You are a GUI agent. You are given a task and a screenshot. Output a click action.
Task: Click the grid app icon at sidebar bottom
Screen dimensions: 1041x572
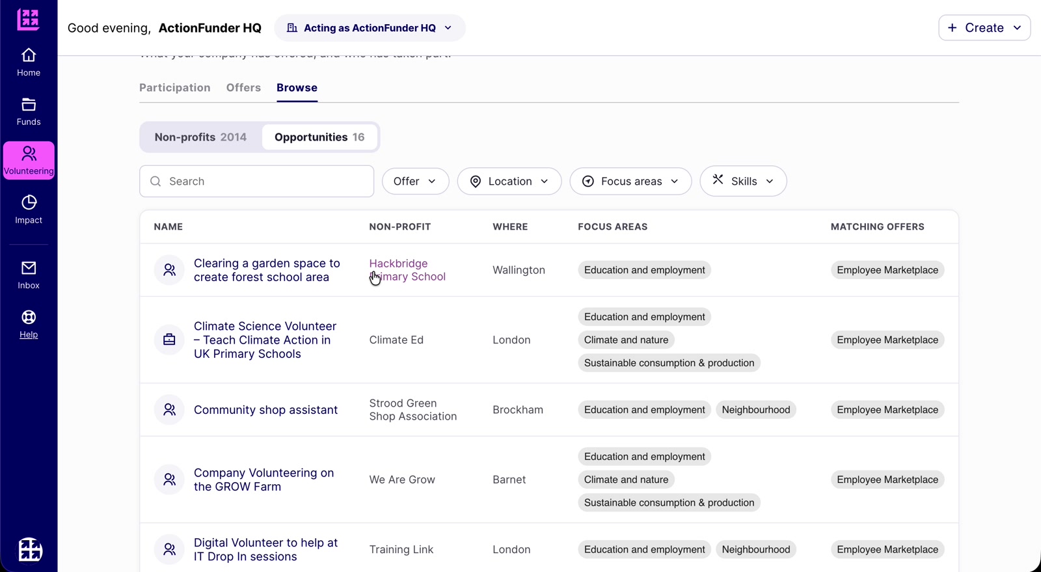click(x=30, y=550)
